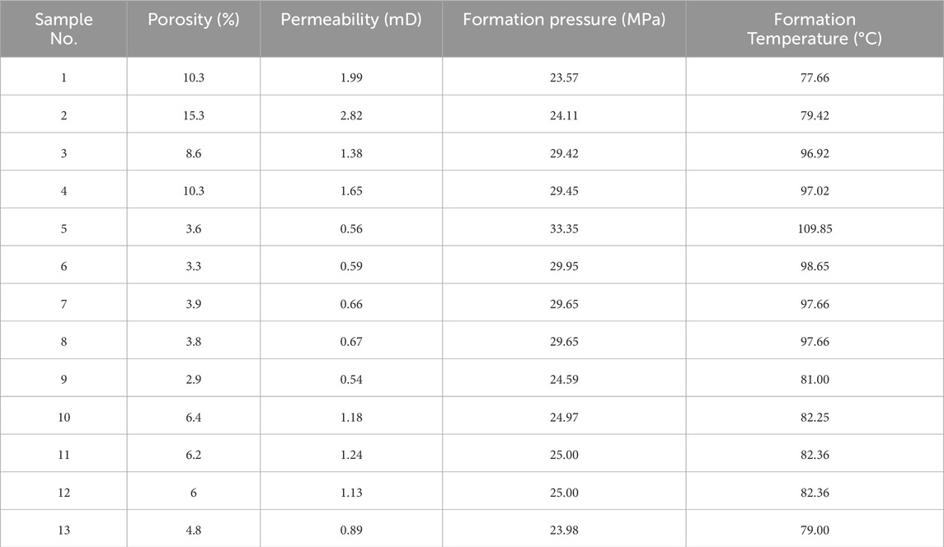Select permeability value 1.99 for sample 1
944x547 pixels.
point(351,77)
